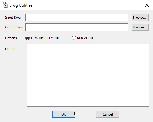Browse for the Output Dwg file
Viewport: 153px width, 122px height.
click(x=140, y=27)
